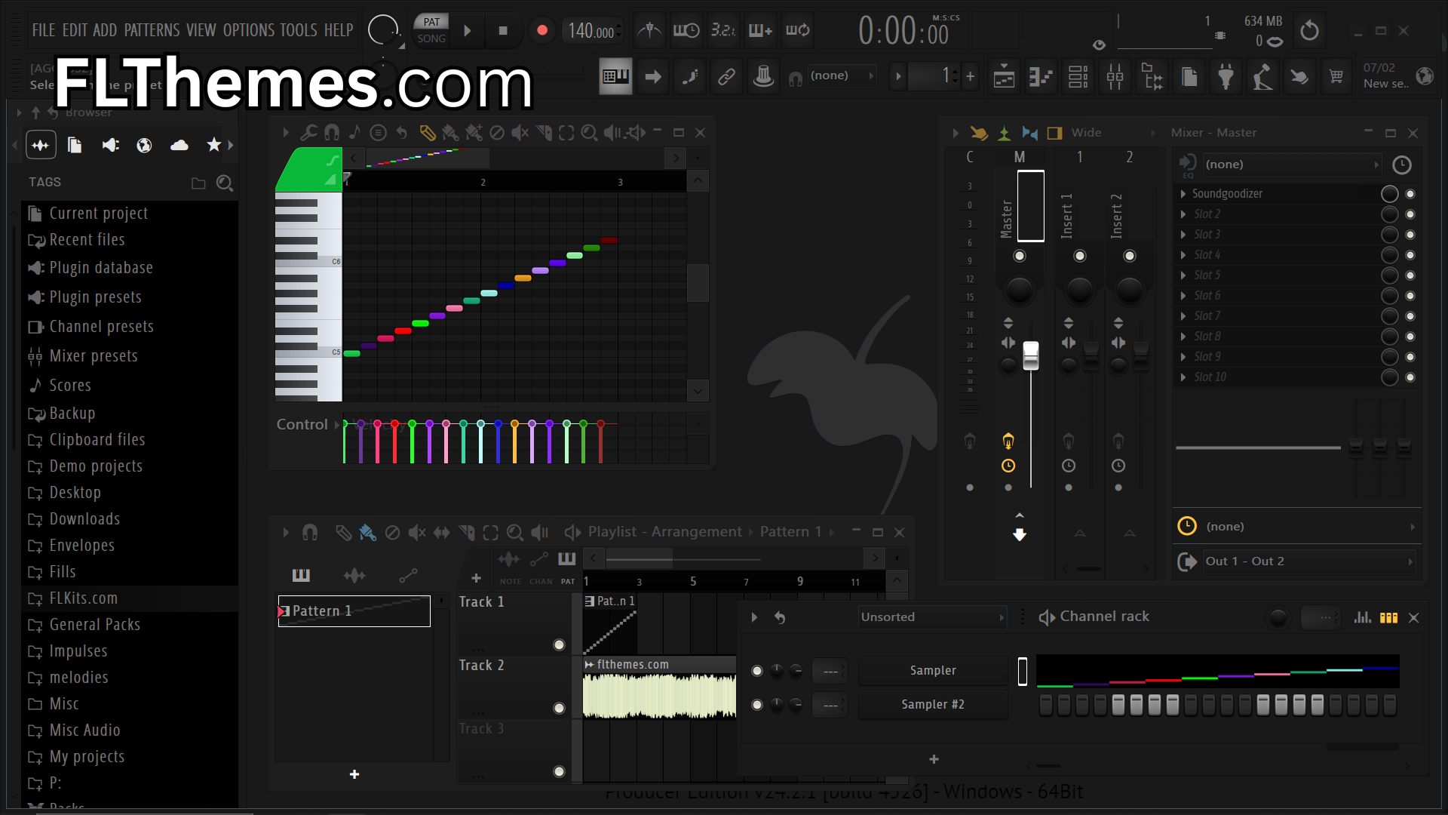The width and height of the screenshot is (1448, 815).
Task: Expand the Soundgoodizer slot arrow
Action: 1183,194
